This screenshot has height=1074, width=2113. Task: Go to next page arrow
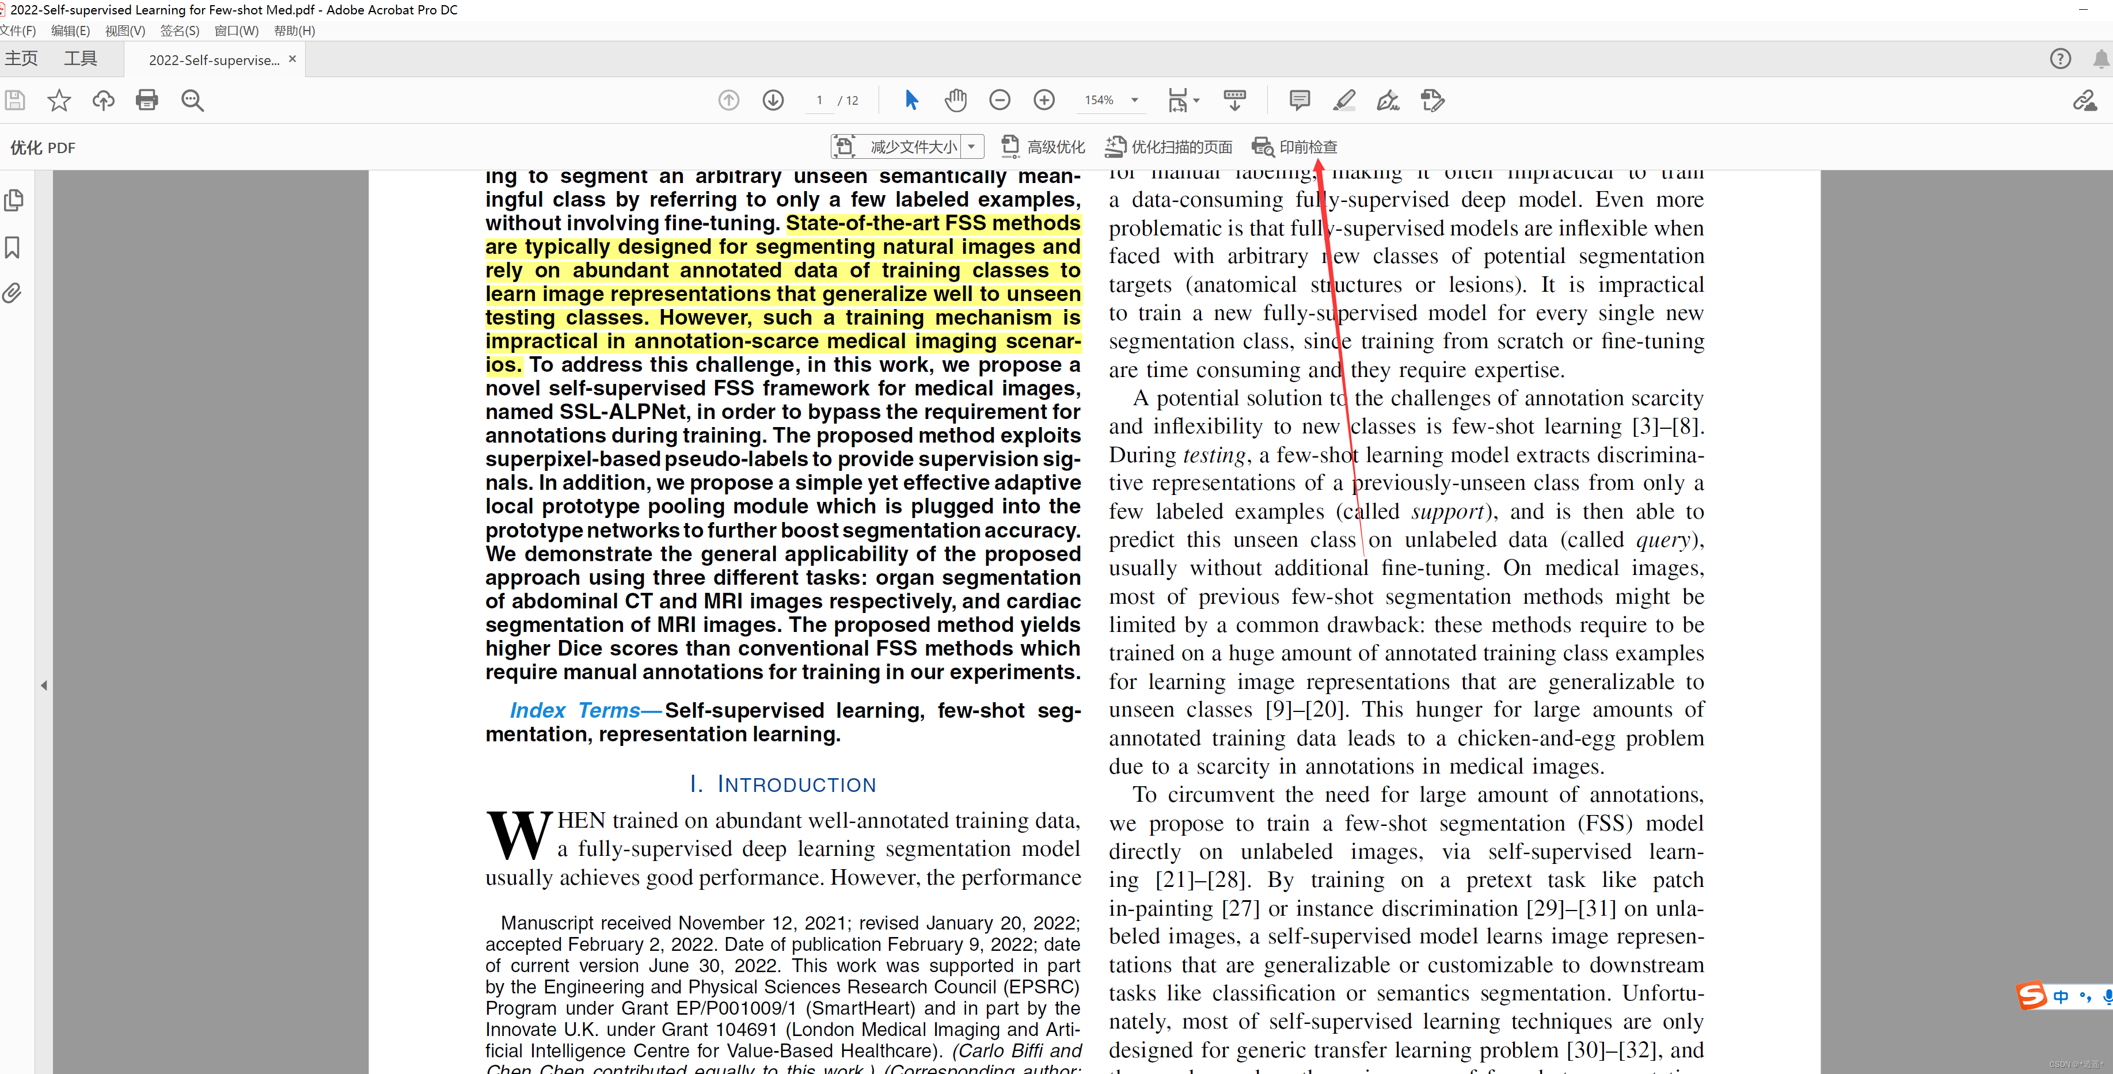pyautogui.click(x=773, y=100)
